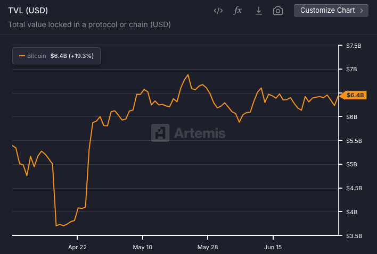Open the embed code icon
This screenshot has width=377, height=254.
point(218,11)
